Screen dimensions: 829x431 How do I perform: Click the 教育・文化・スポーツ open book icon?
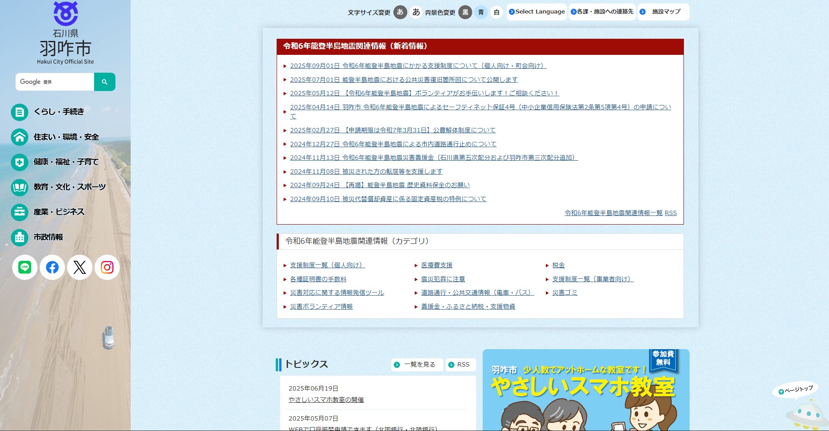20,187
